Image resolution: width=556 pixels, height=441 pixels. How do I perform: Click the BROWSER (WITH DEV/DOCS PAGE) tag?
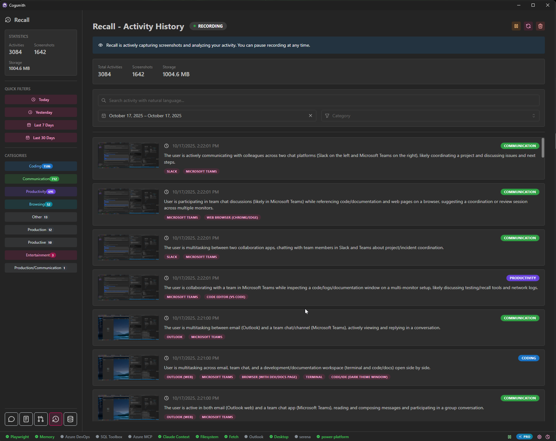[x=269, y=377]
